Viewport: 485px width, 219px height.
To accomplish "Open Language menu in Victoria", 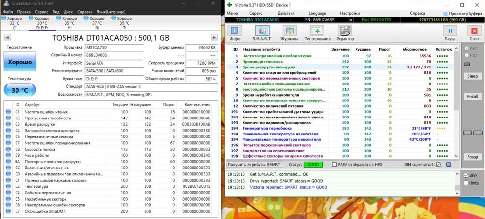I will point(317,13).
